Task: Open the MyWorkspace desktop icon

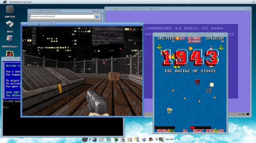Action: point(10,42)
